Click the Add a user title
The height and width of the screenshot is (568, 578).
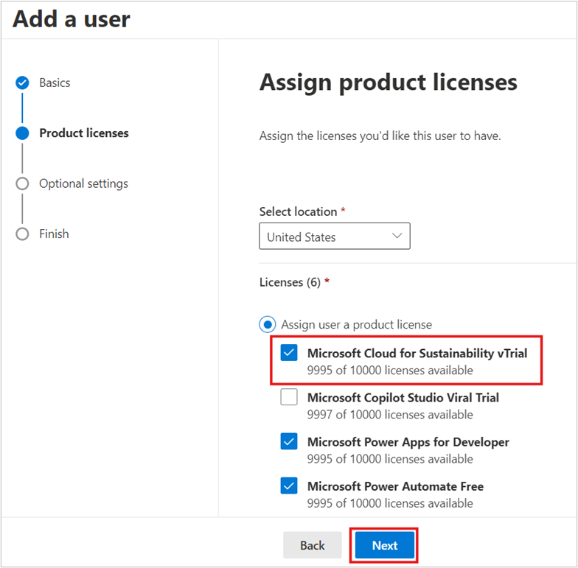[72, 19]
